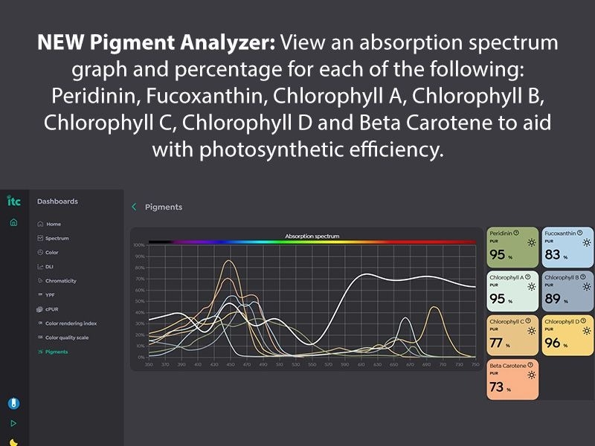This screenshot has height=446, width=595.
Task: Click the play button in the lower sidebar
Action: coord(13,424)
